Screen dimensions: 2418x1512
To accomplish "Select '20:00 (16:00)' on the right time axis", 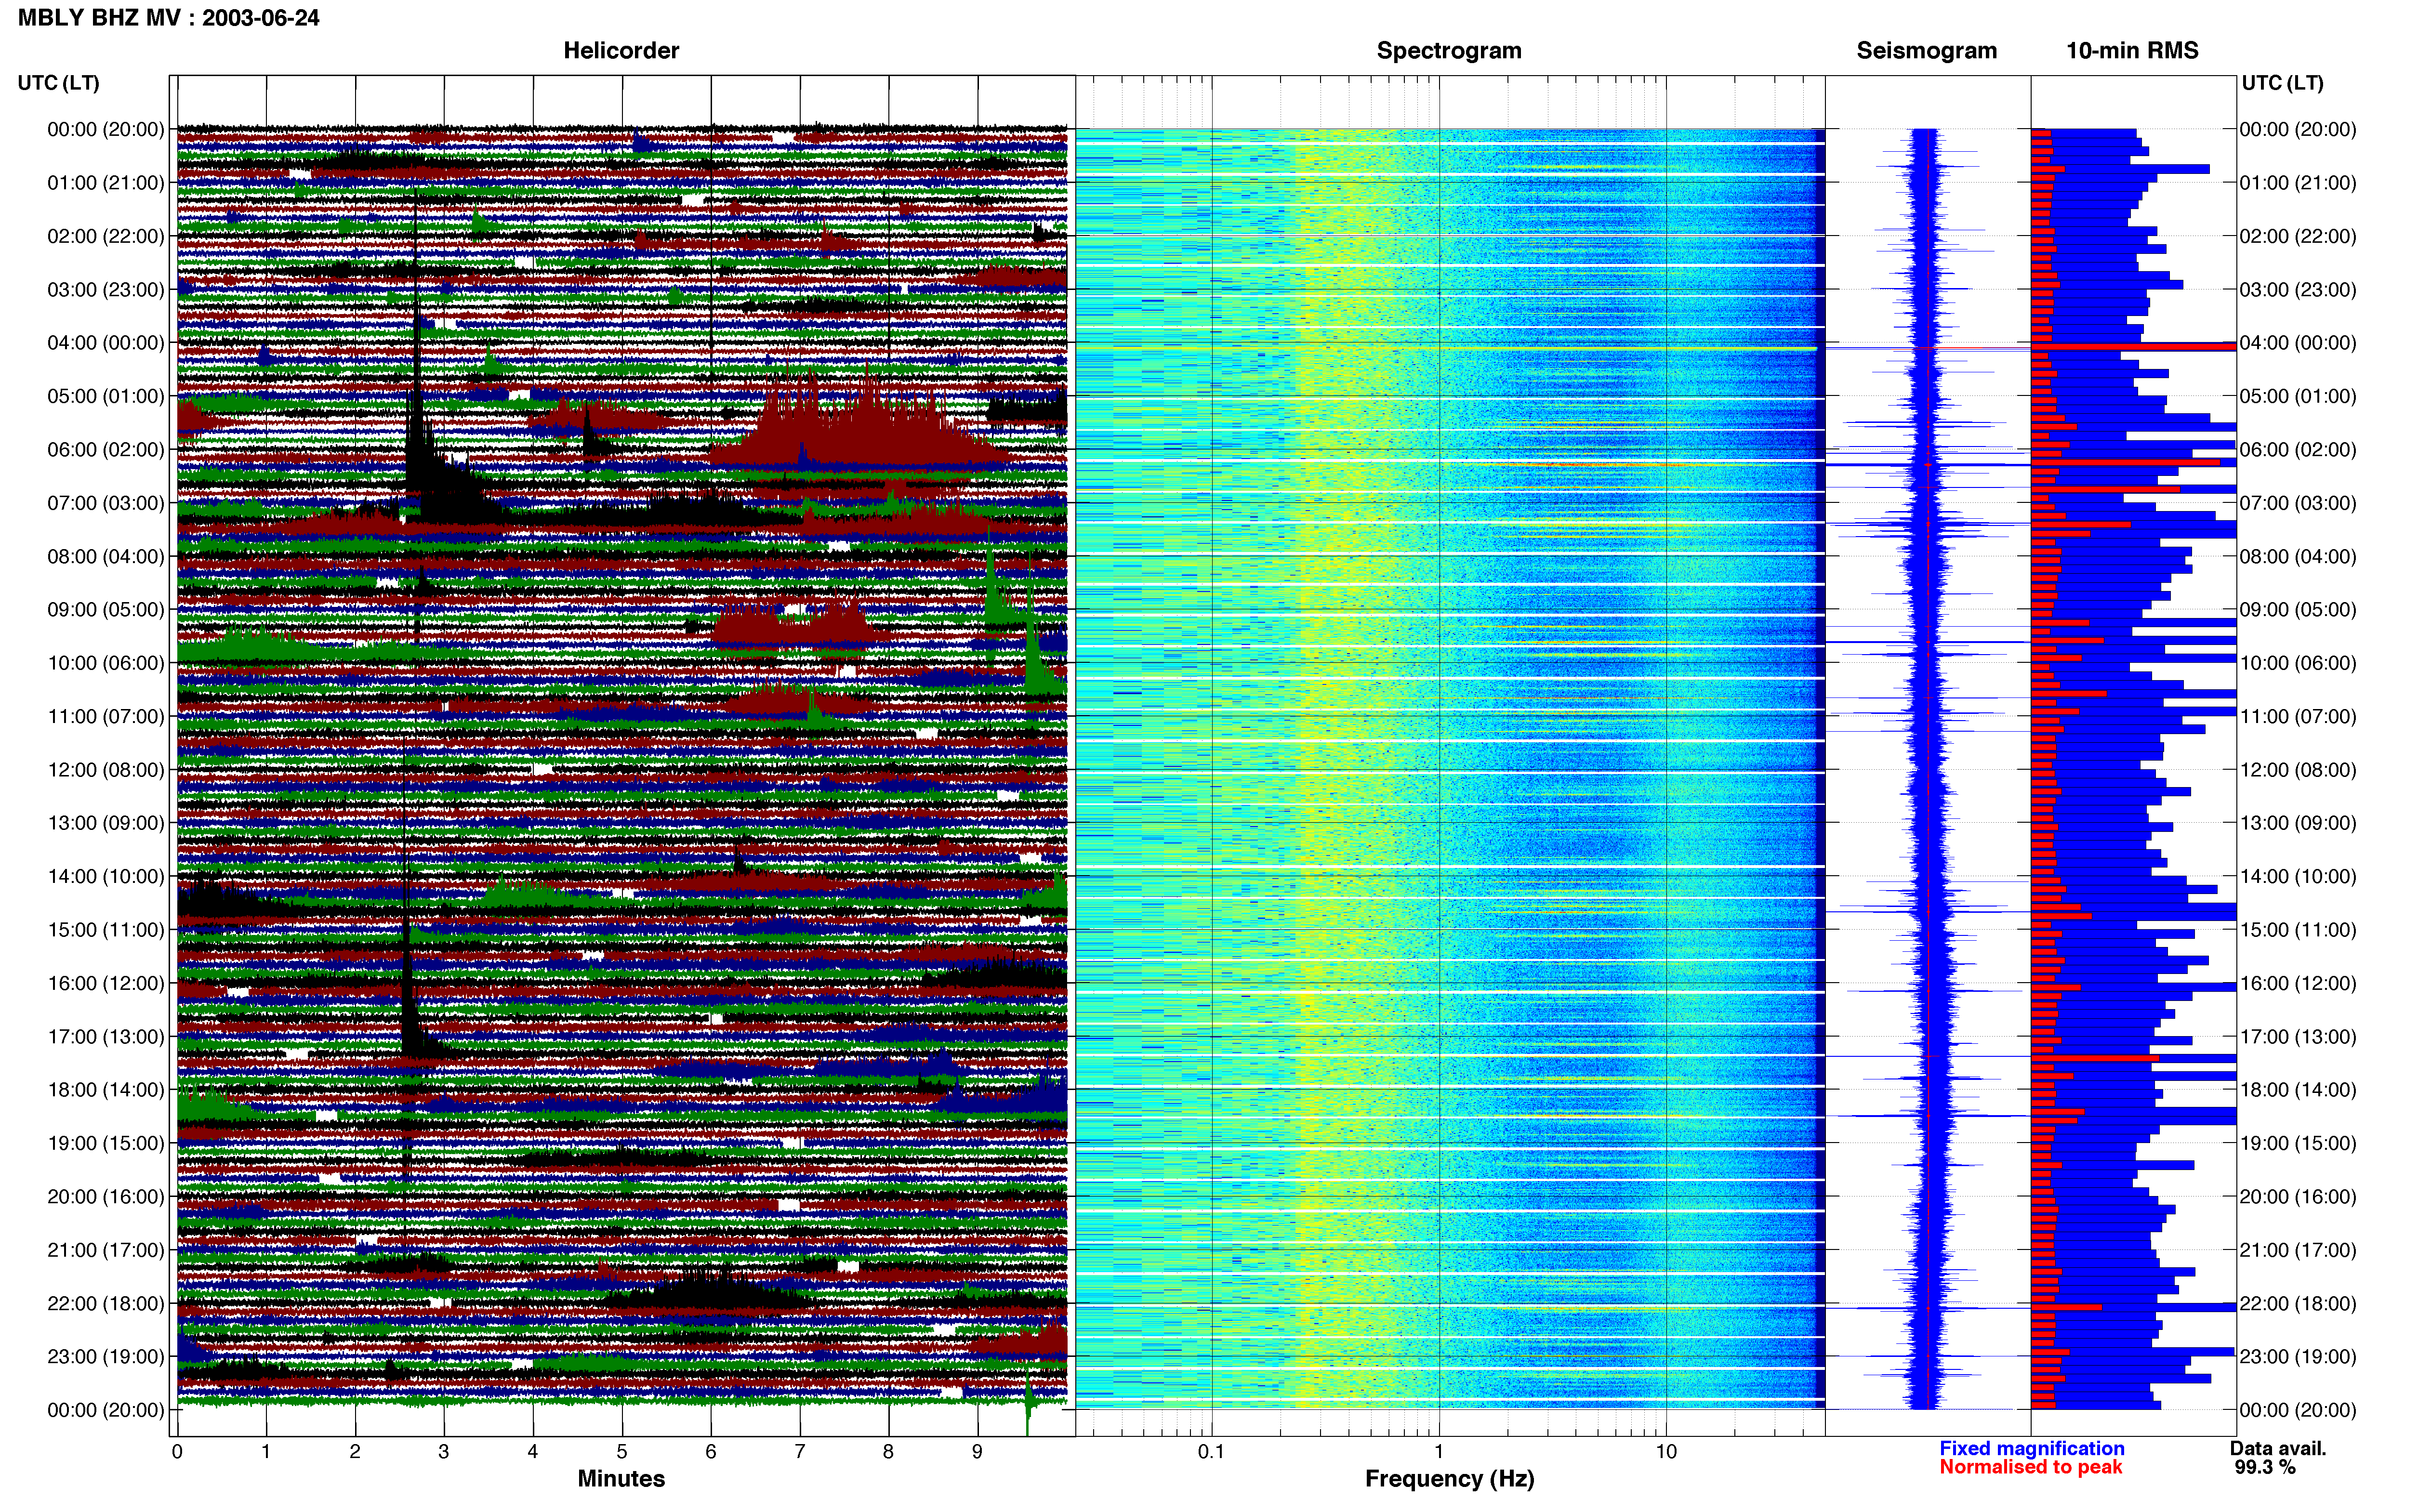I will 2298,1196.
